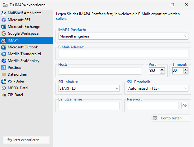Click the Konto testen button
Image resolution: width=194 pixels, height=147 pixels.
(x=171, y=118)
